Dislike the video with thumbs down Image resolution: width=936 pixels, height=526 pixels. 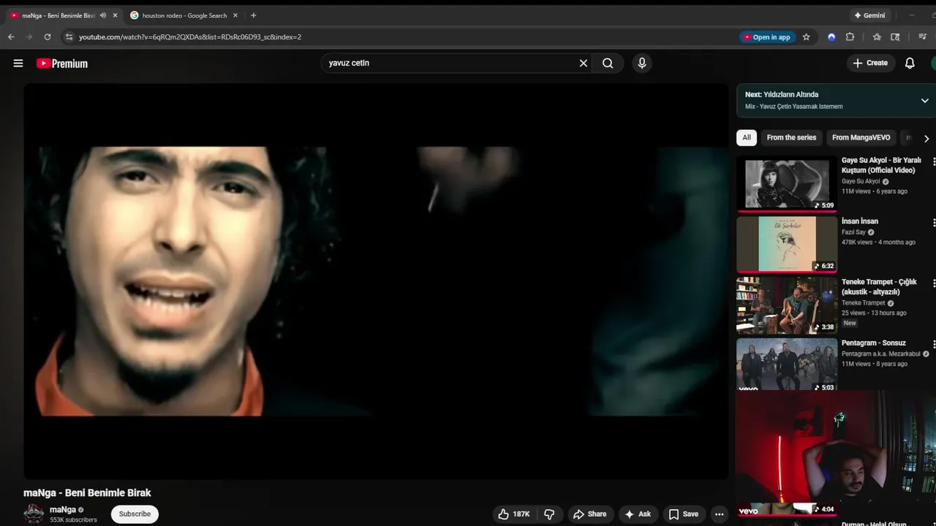click(549, 514)
